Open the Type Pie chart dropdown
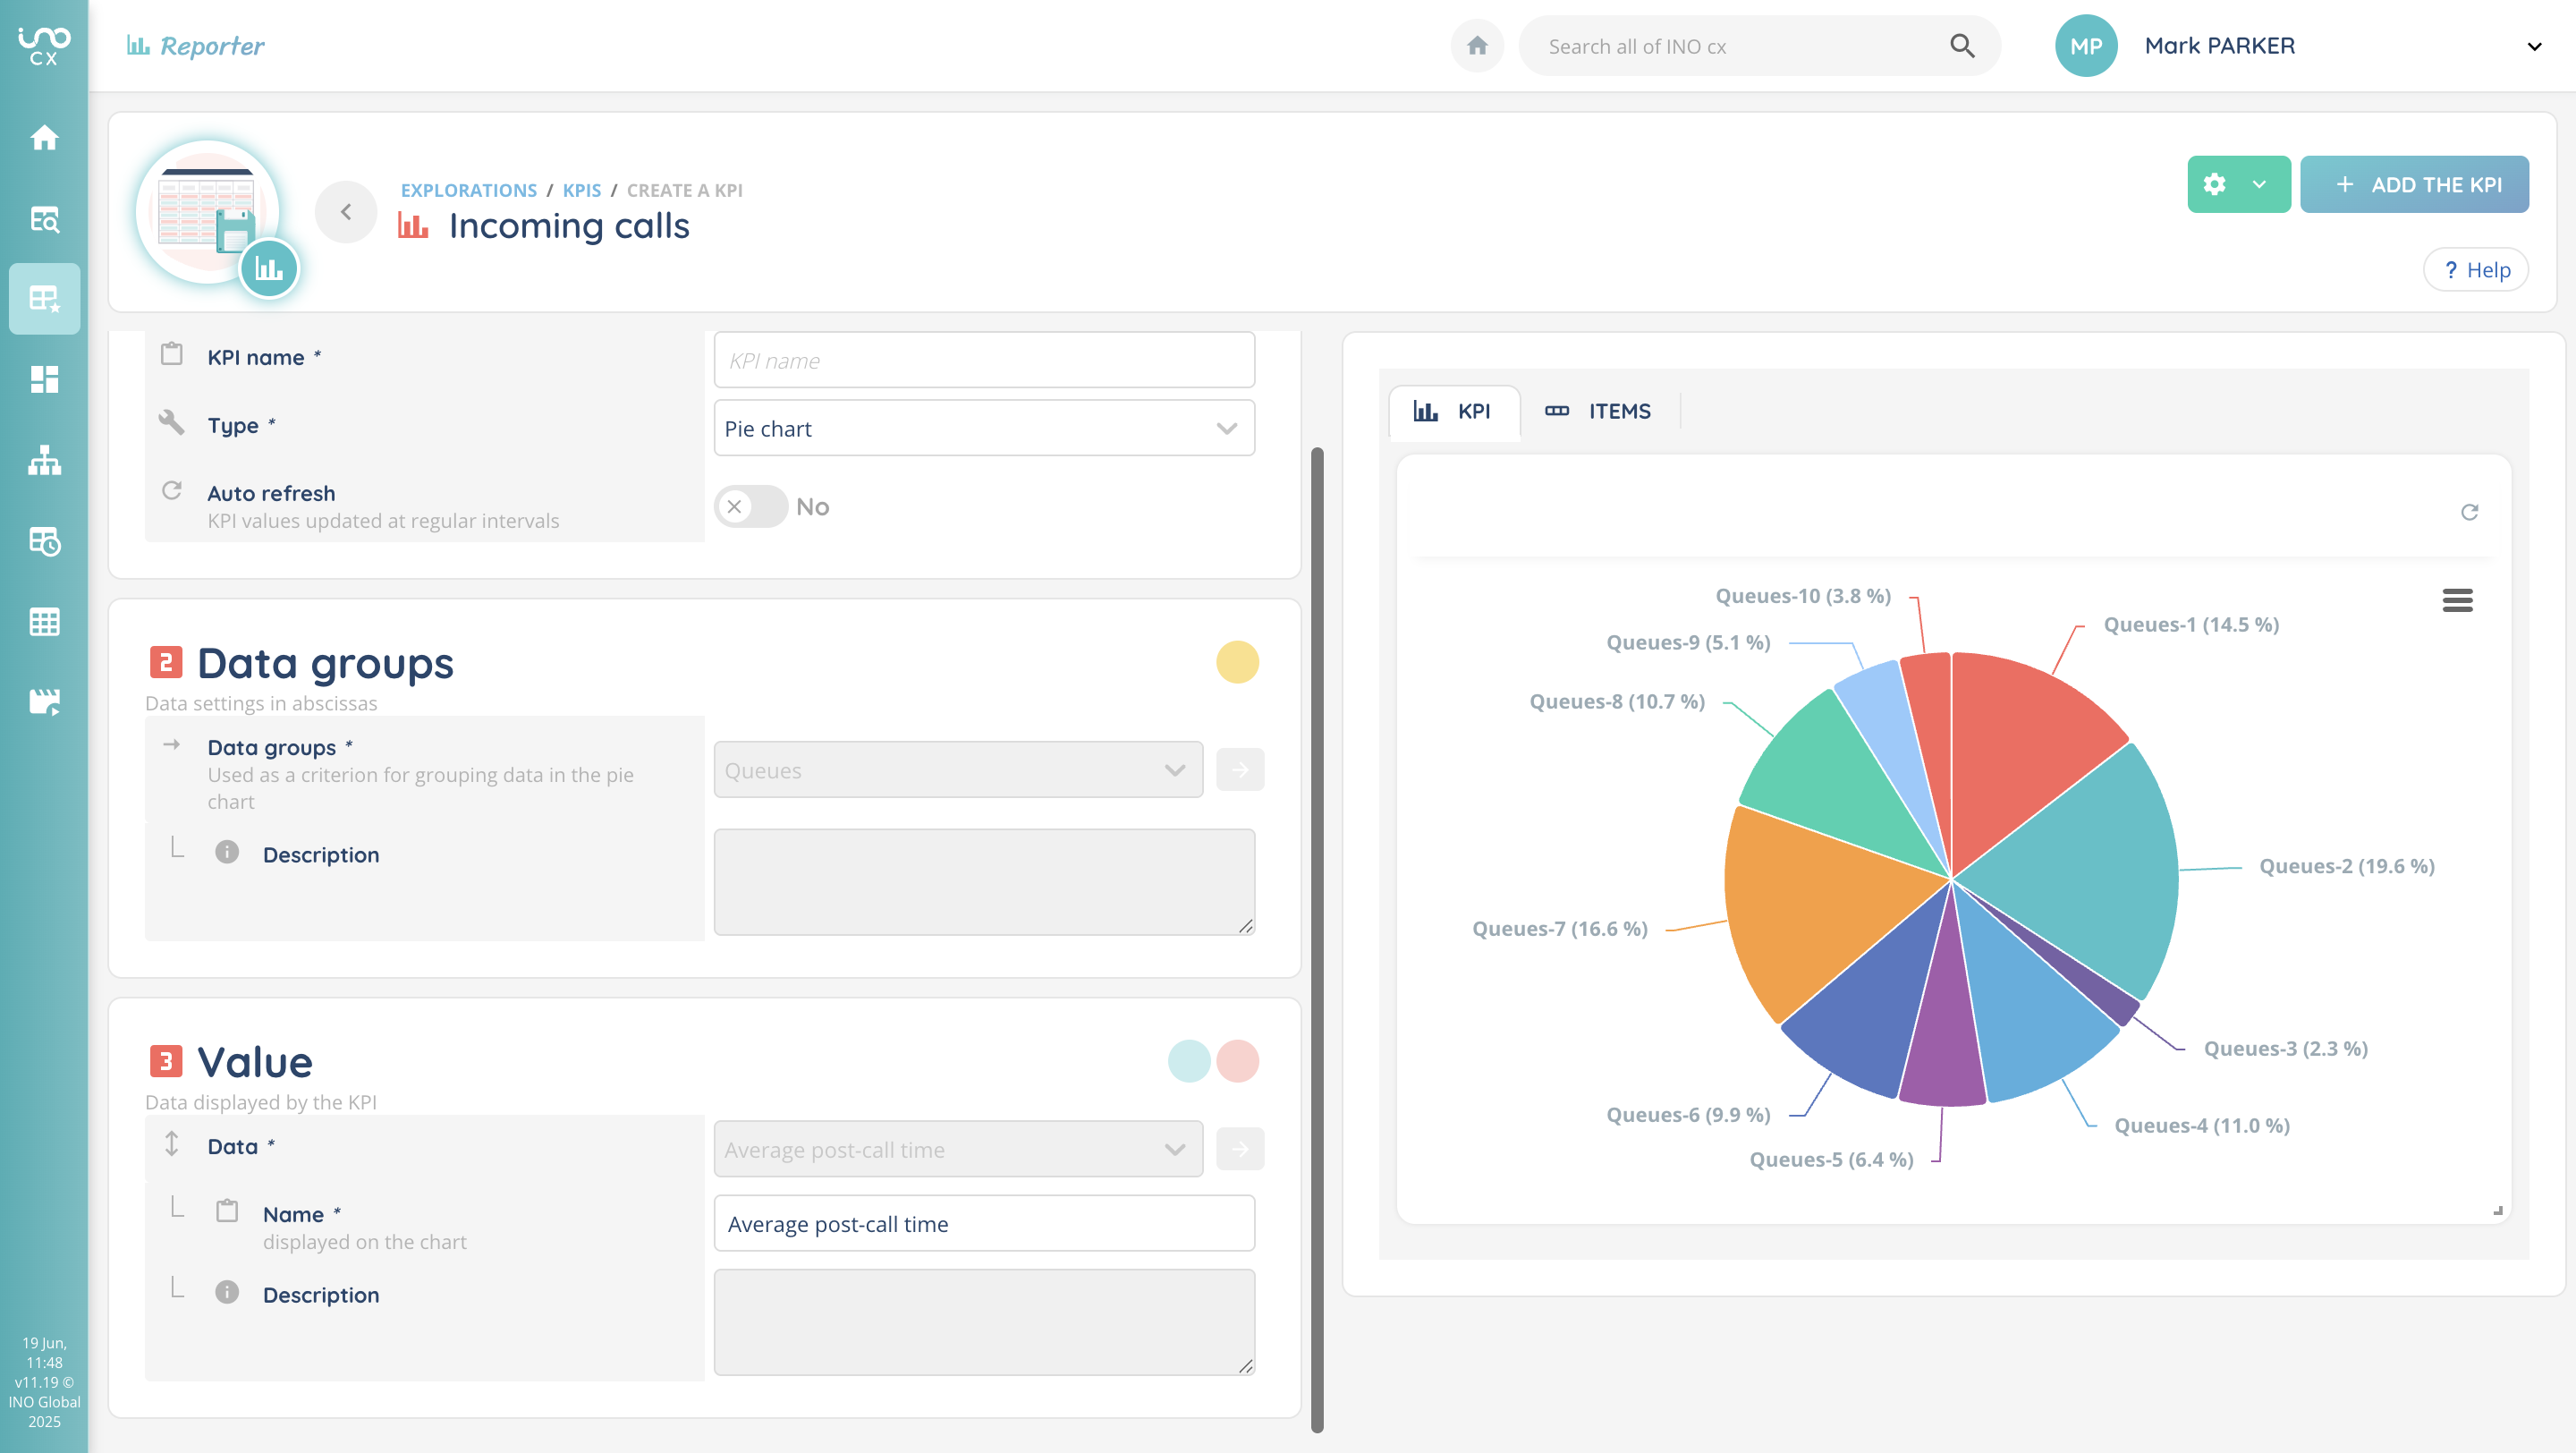 (x=983, y=428)
